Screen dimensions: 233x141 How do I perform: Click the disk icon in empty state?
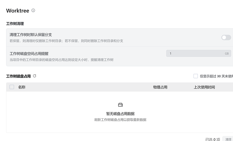point(120,105)
